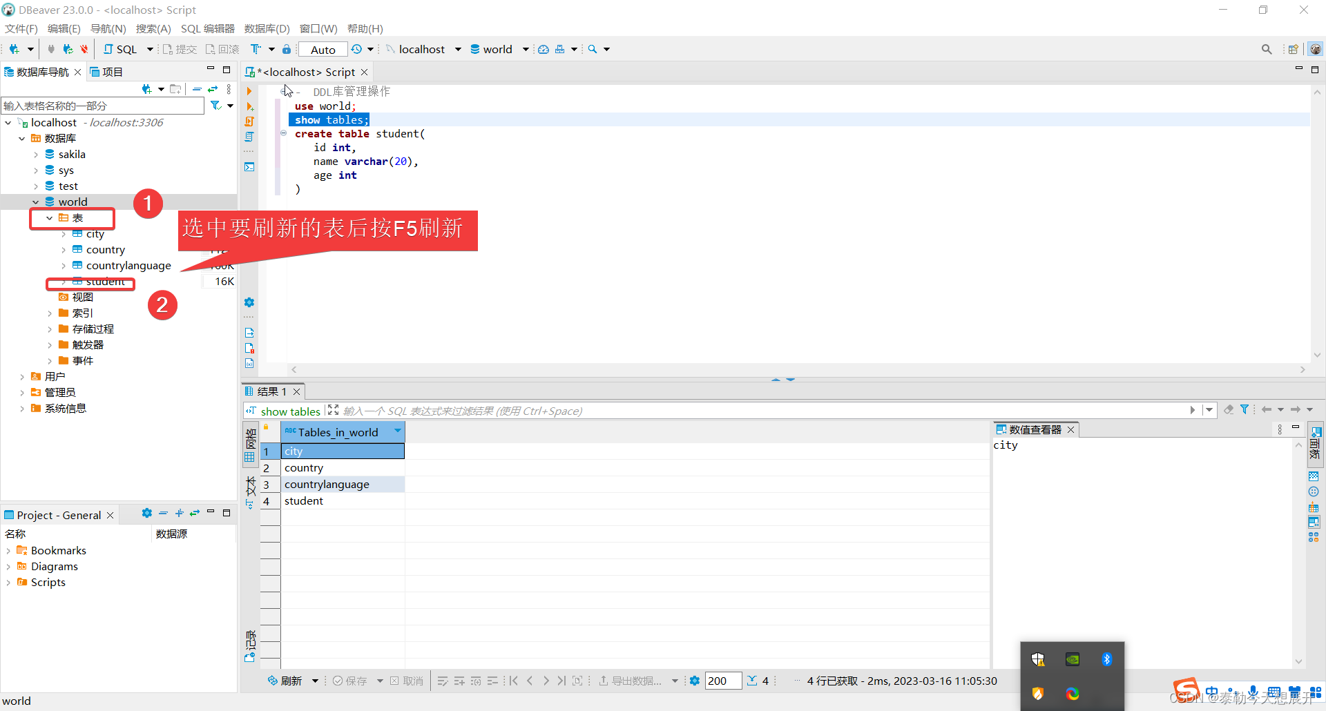Select the student row in results
1326x711 pixels.
(x=343, y=500)
